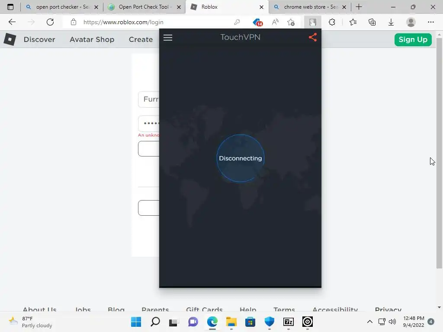Open Create in Roblox navigation
This screenshot has height=332, width=443.
click(x=141, y=39)
